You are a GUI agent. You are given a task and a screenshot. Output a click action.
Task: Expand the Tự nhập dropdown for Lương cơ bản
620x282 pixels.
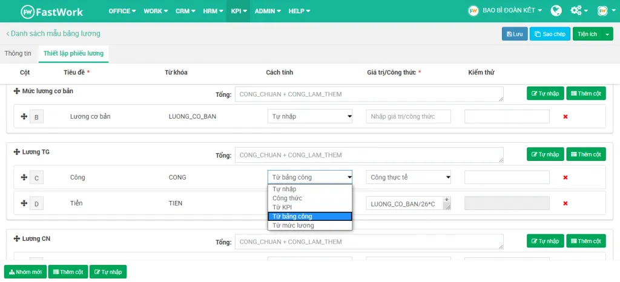(310, 116)
